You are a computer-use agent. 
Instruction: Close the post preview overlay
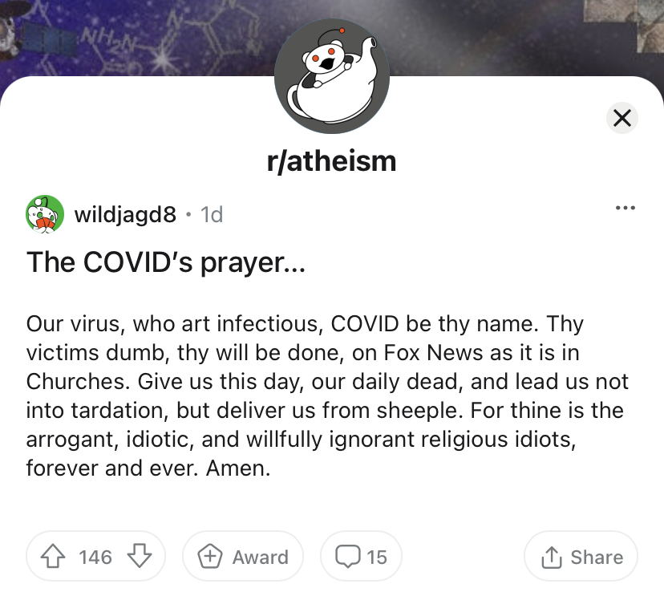pyautogui.click(x=622, y=118)
